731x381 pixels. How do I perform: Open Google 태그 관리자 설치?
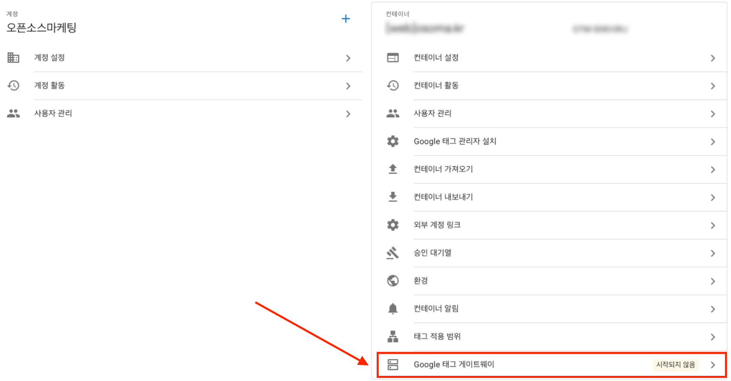pos(455,141)
